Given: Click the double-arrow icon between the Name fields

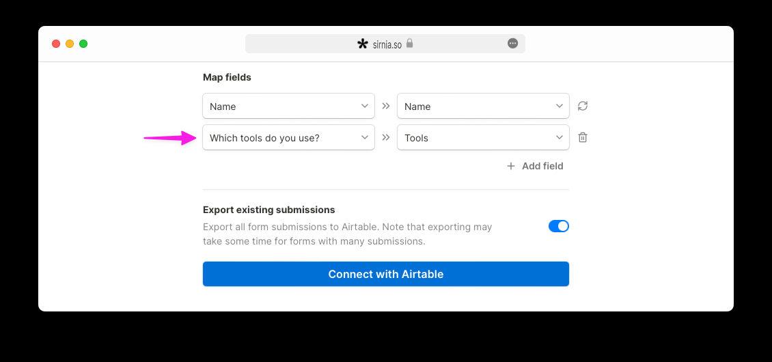Looking at the screenshot, I should (x=386, y=106).
